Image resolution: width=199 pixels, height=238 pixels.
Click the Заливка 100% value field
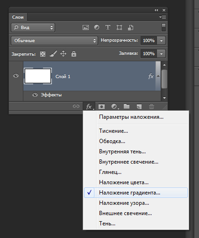149,54
